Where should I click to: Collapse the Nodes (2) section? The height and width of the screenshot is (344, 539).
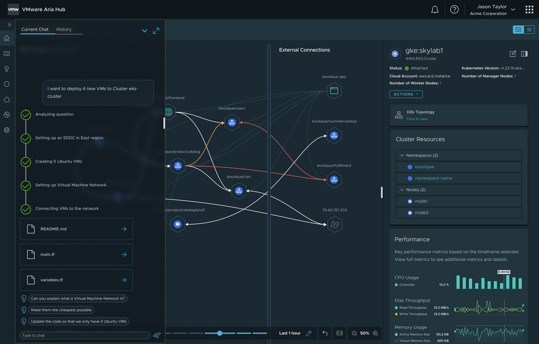click(402, 190)
